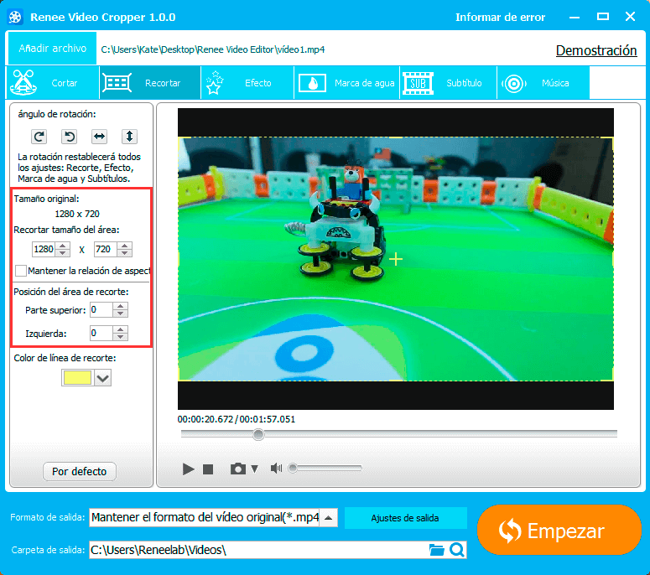This screenshot has height=575, width=650.
Task: Click the Parte superior value field
Action: [101, 310]
